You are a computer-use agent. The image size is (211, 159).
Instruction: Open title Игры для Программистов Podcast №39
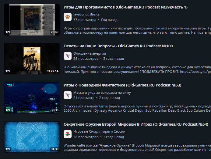[125, 7]
